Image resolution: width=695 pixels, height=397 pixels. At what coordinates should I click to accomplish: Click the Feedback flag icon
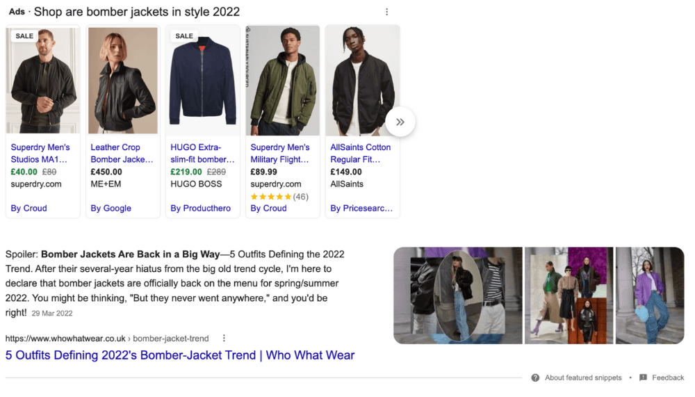(643, 378)
